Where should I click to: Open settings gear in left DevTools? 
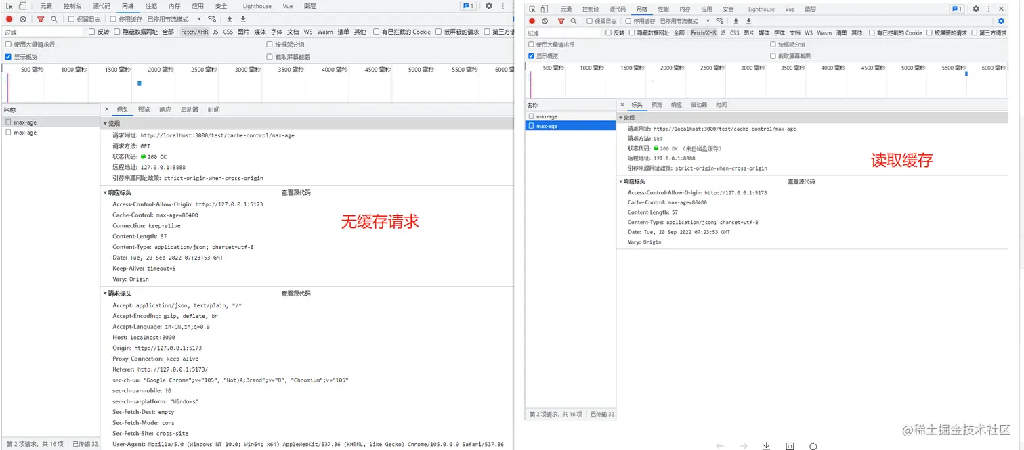pyautogui.click(x=489, y=6)
